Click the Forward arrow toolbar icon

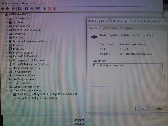click(x=7, y=9)
